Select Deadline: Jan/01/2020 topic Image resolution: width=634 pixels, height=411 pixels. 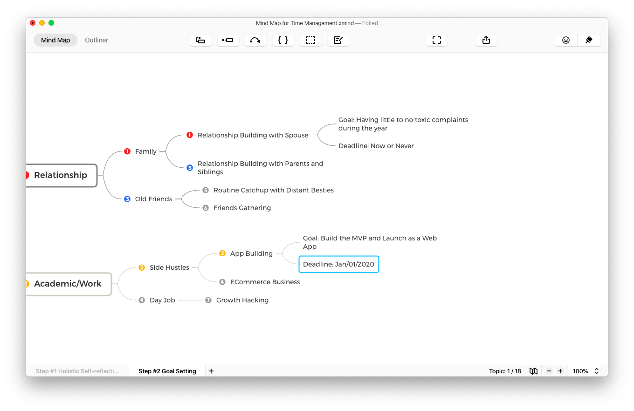click(338, 264)
